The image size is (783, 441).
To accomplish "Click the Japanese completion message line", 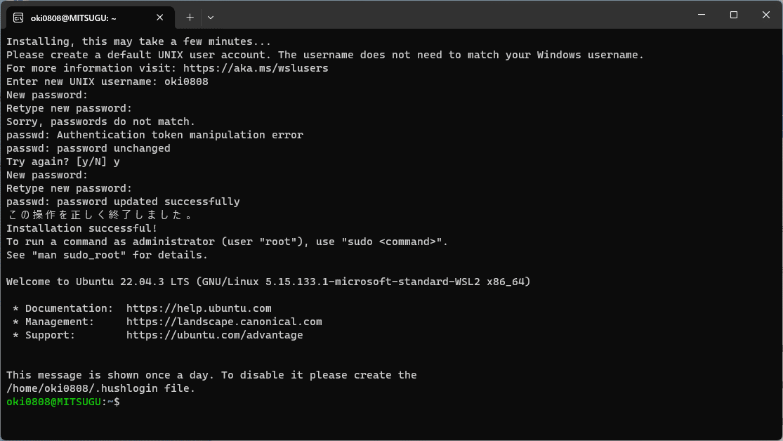I will pos(100,216).
